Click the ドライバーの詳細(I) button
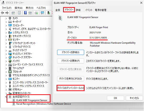Viewport: 144px width, 111px height. point(70,52)
